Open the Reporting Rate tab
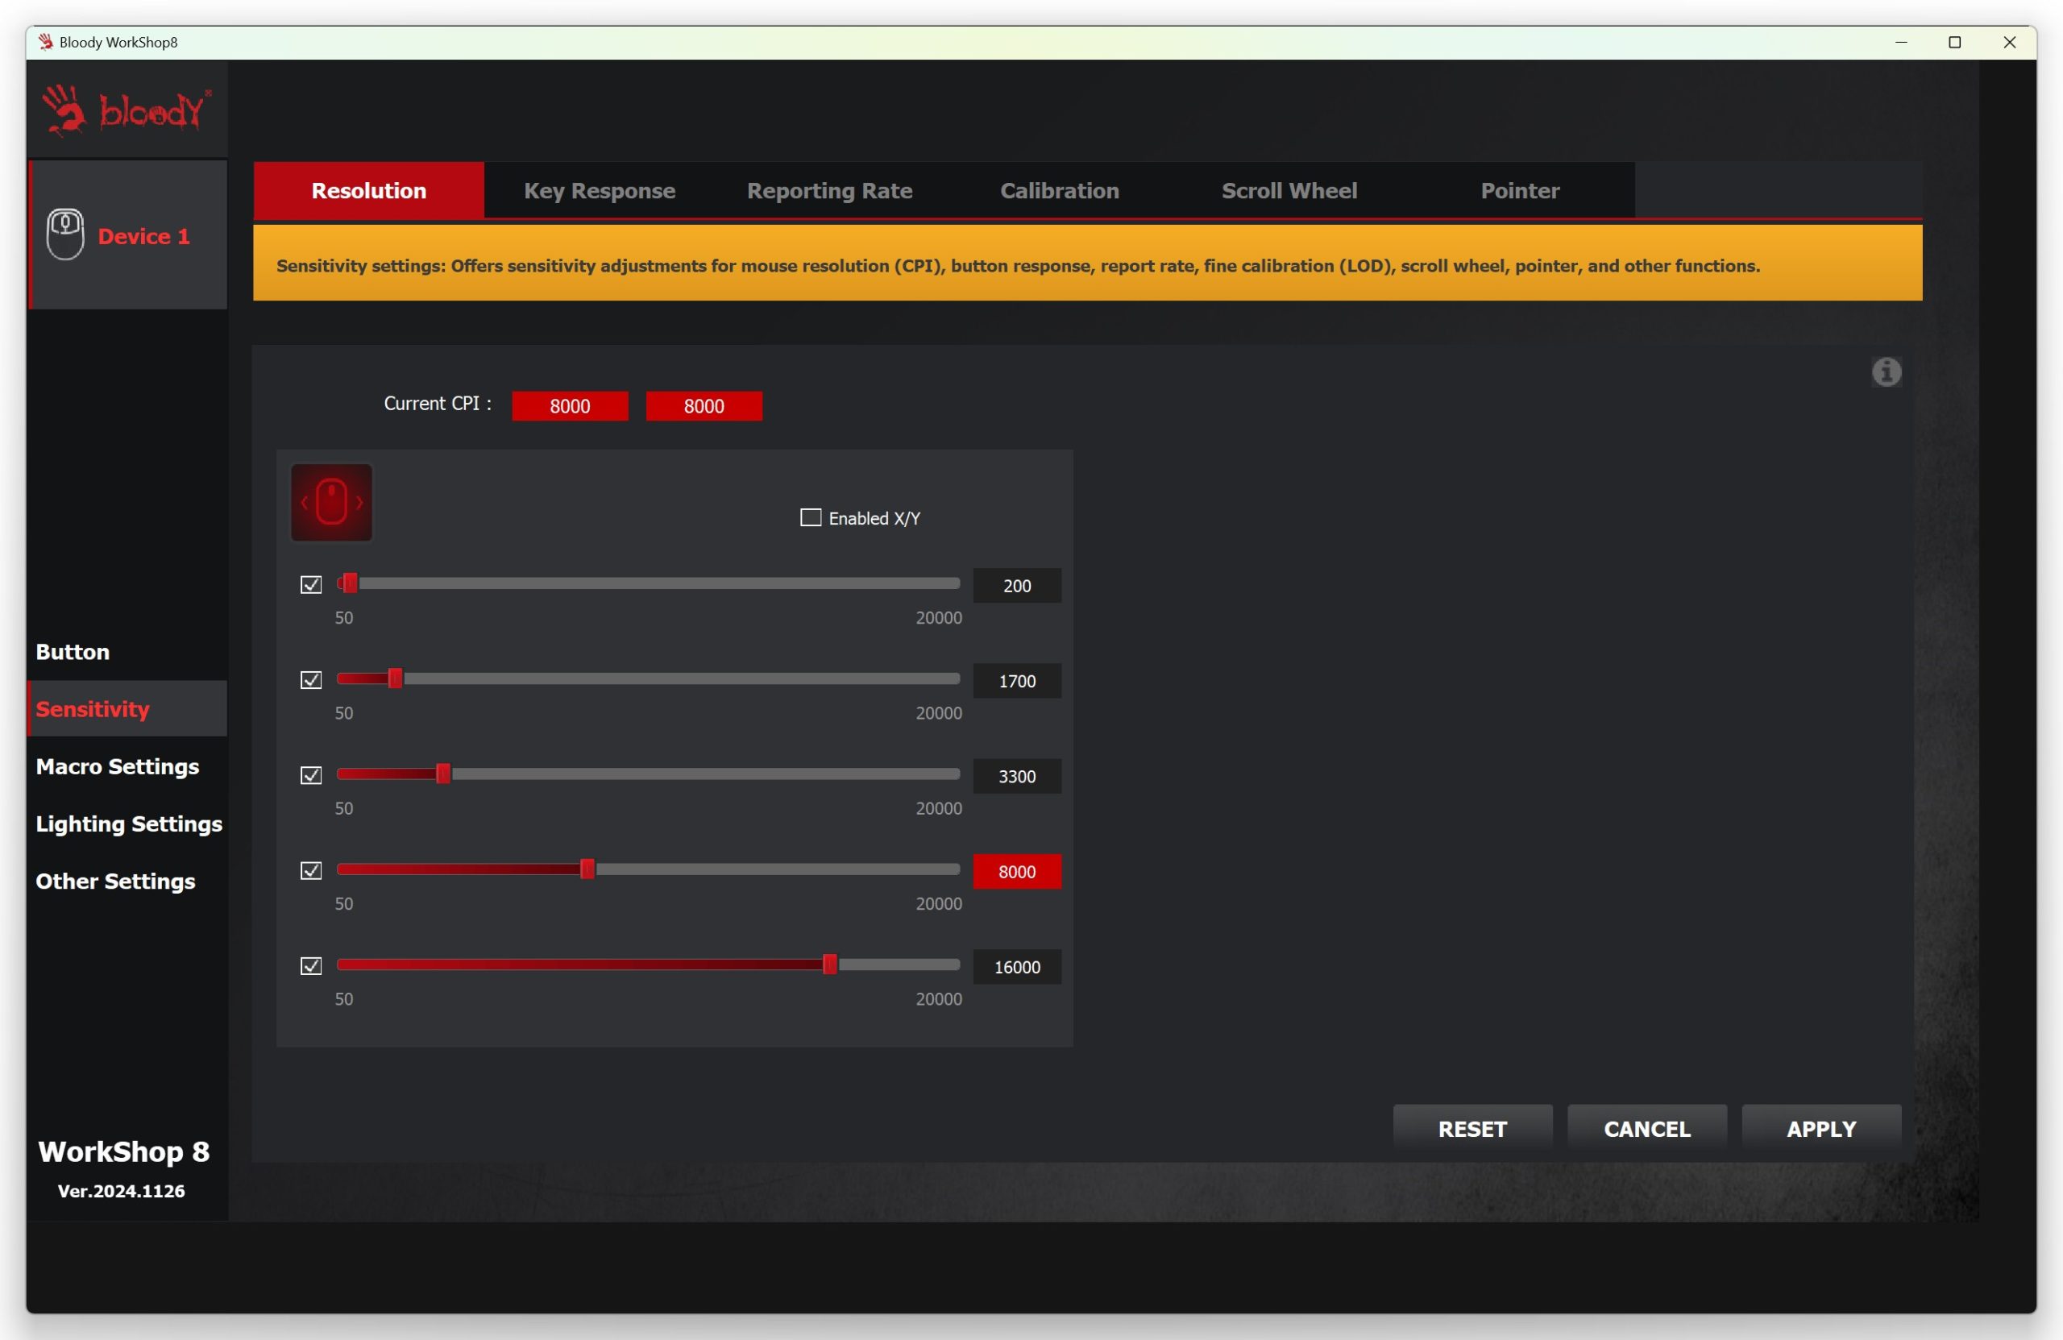 coord(829,190)
